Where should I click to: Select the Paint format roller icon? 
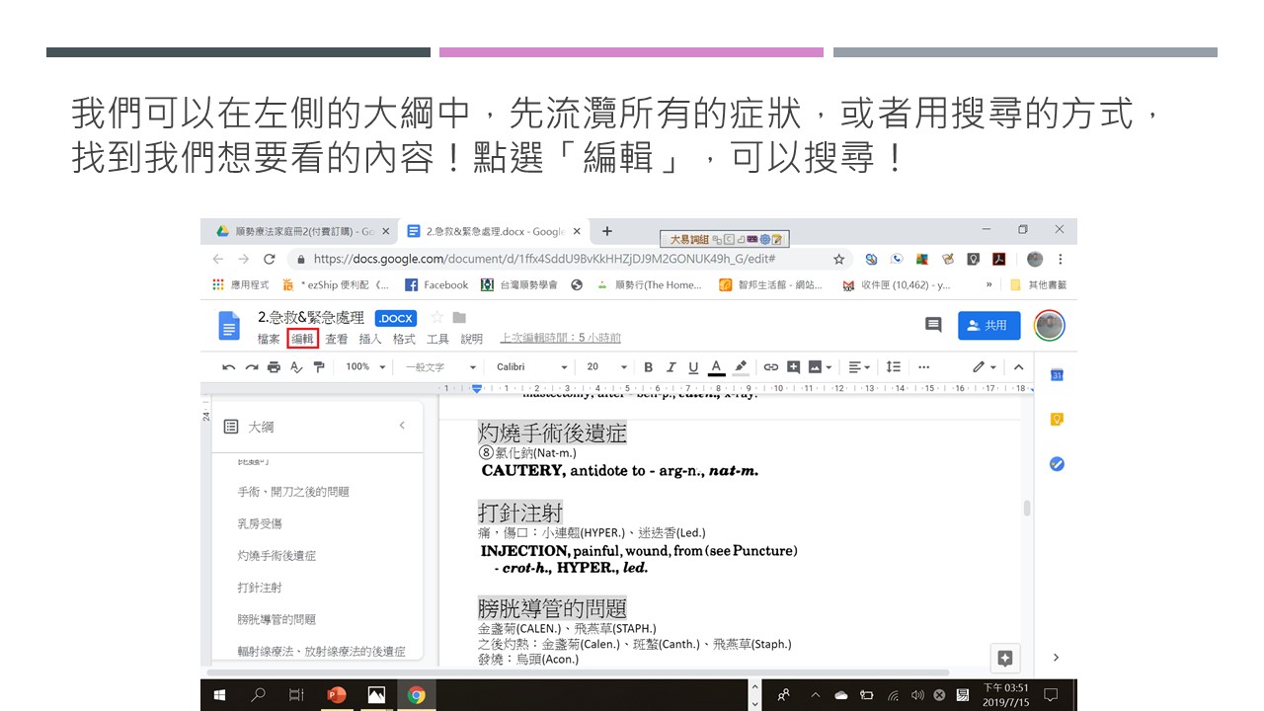click(x=318, y=366)
